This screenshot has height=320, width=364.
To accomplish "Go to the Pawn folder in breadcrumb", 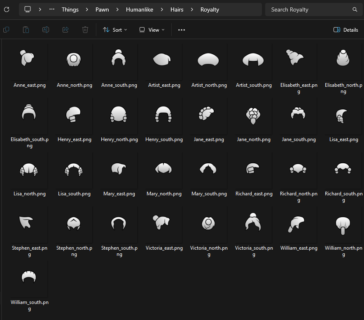I will click(x=102, y=9).
